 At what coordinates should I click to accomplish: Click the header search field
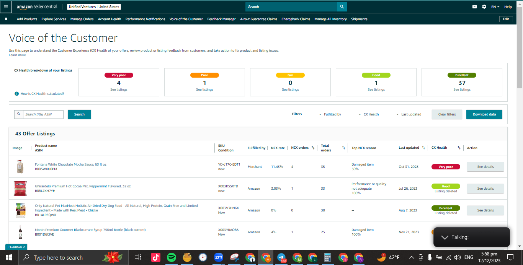(x=291, y=7)
